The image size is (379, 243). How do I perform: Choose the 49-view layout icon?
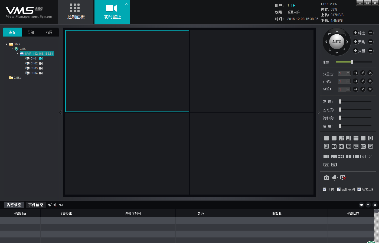coord(363,146)
